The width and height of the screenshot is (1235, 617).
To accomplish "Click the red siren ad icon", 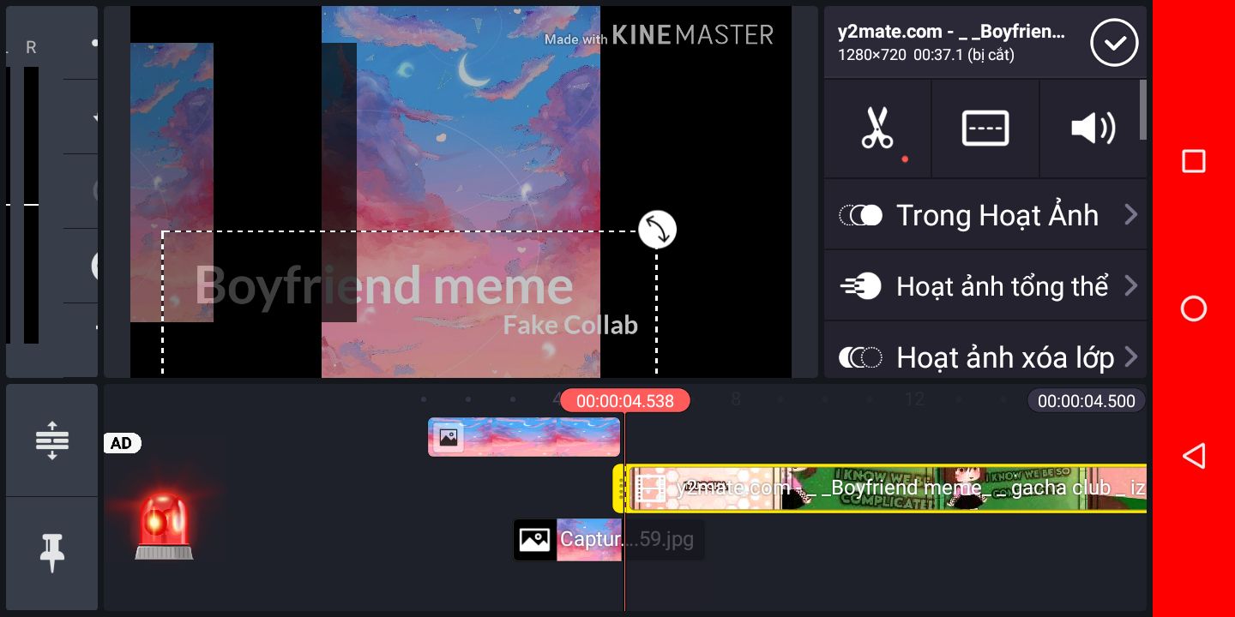I will pyautogui.click(x=165, y=524).
